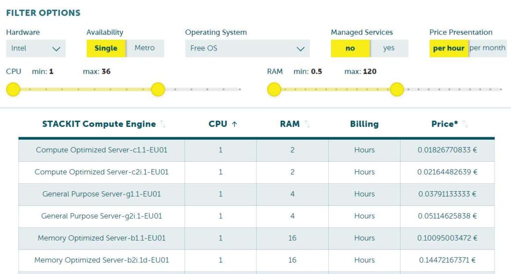
Task: Click the CPU ascending sort arrow
Action: point(235,124)
